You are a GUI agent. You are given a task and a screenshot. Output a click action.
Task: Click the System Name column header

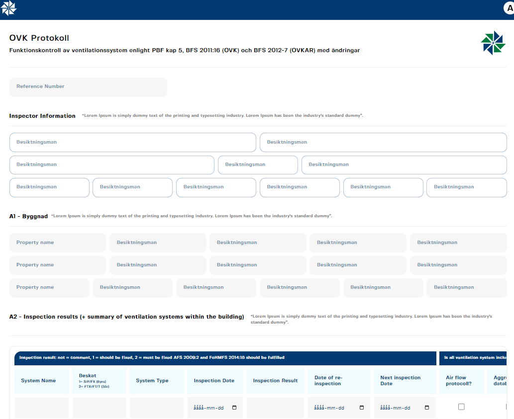pyautogui.click(x=38, y=381)
